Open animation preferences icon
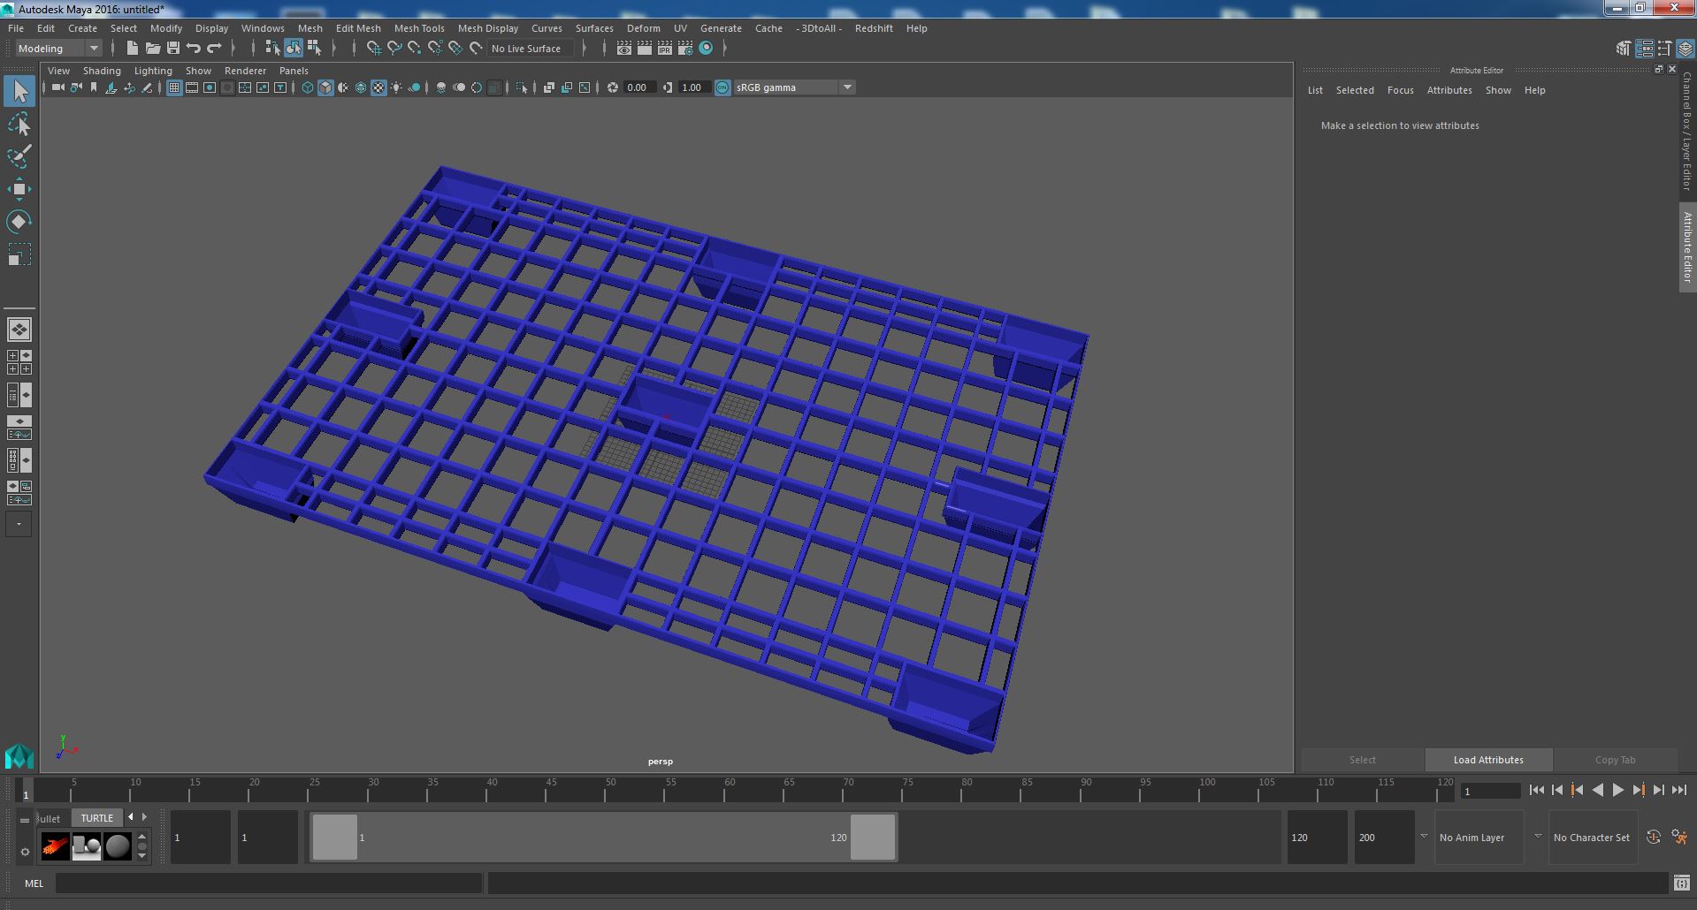The image size is (1697, 910). pyautogui.click(x=1679, y=837)
